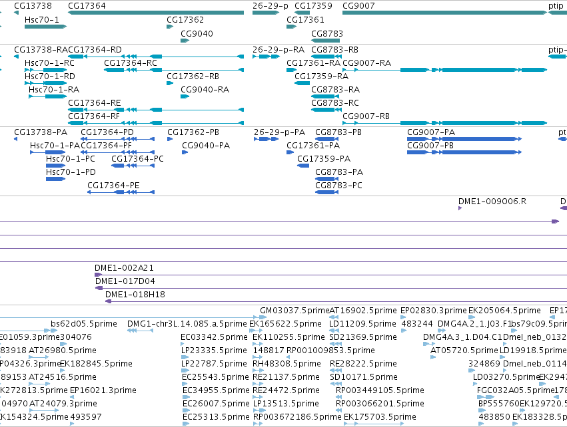Screen dimensions: 567x427
Task: Click the CG8783-RC transcript label
Action: coord(335,103)
